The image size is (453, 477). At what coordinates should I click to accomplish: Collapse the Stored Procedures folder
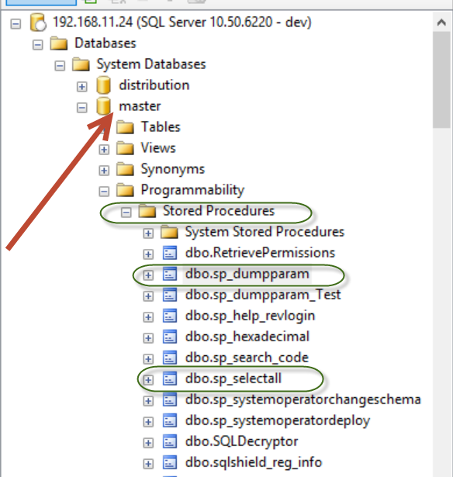click(x=126, y=213)
